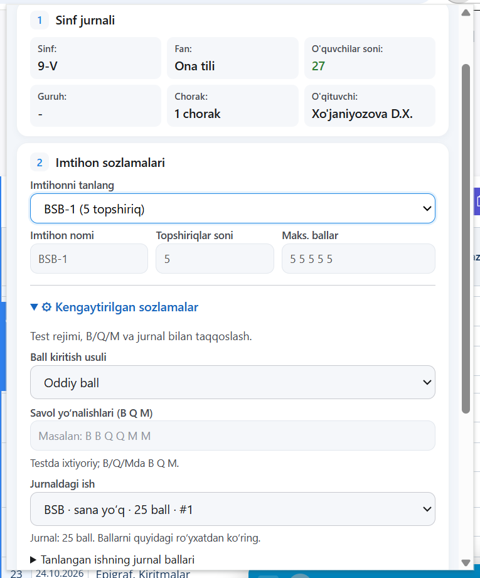Click the Savol yo'nalishlari input field
This screenshot has width=480, height=578.
point(233,436)
